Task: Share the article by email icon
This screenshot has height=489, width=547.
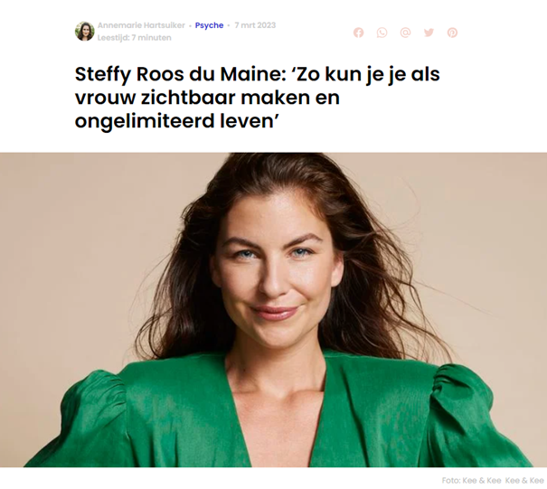Action: (x=405, y=33)
